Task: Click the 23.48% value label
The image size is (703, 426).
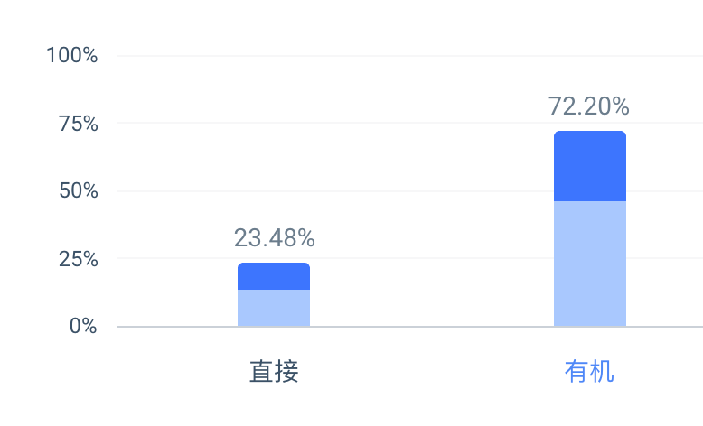Action: tap(275, 238)
